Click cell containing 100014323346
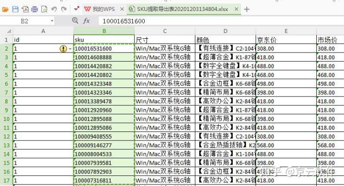Image resolution: width=344 pixels, height=186 pixels. pyautogui.click(x=104, y=92)
